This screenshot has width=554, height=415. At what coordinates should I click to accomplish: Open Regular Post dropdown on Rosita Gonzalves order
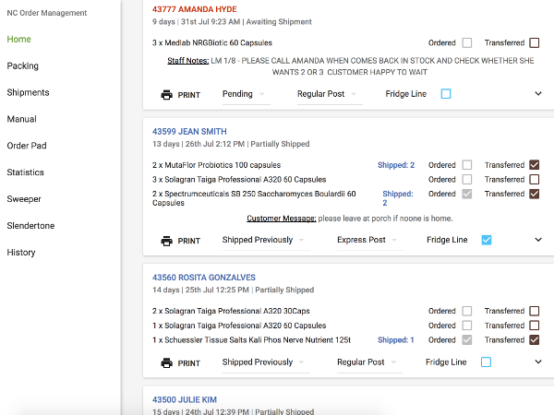click(x=369, y=362)
